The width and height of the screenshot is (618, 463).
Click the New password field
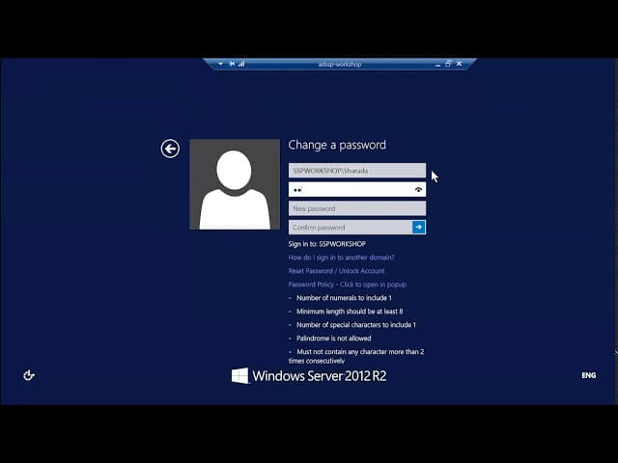coord(357,208)
